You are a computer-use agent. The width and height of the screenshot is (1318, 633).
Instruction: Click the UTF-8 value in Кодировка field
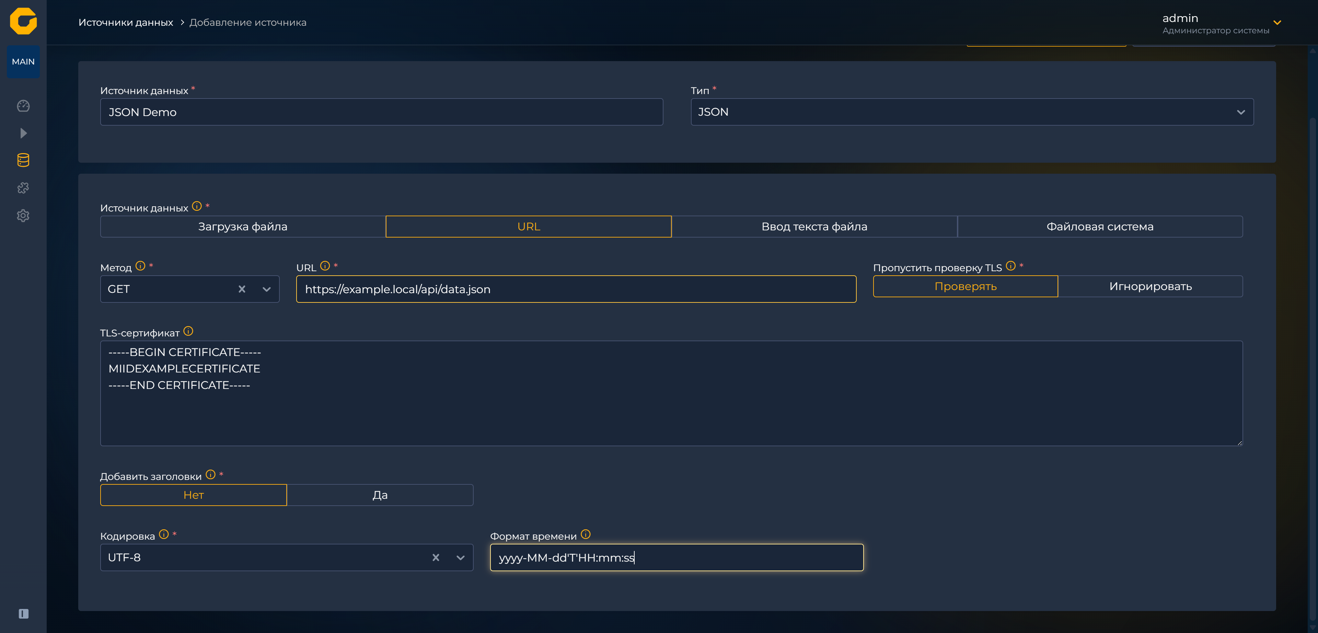tap(124, 557)
